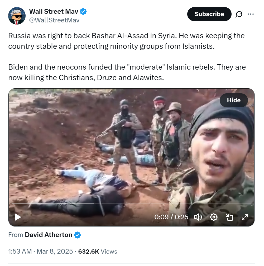Open the @WallStreetMav handle
The height and width of the screenshot is (266, 264).
pyautogui.click(x=54, y=20)
